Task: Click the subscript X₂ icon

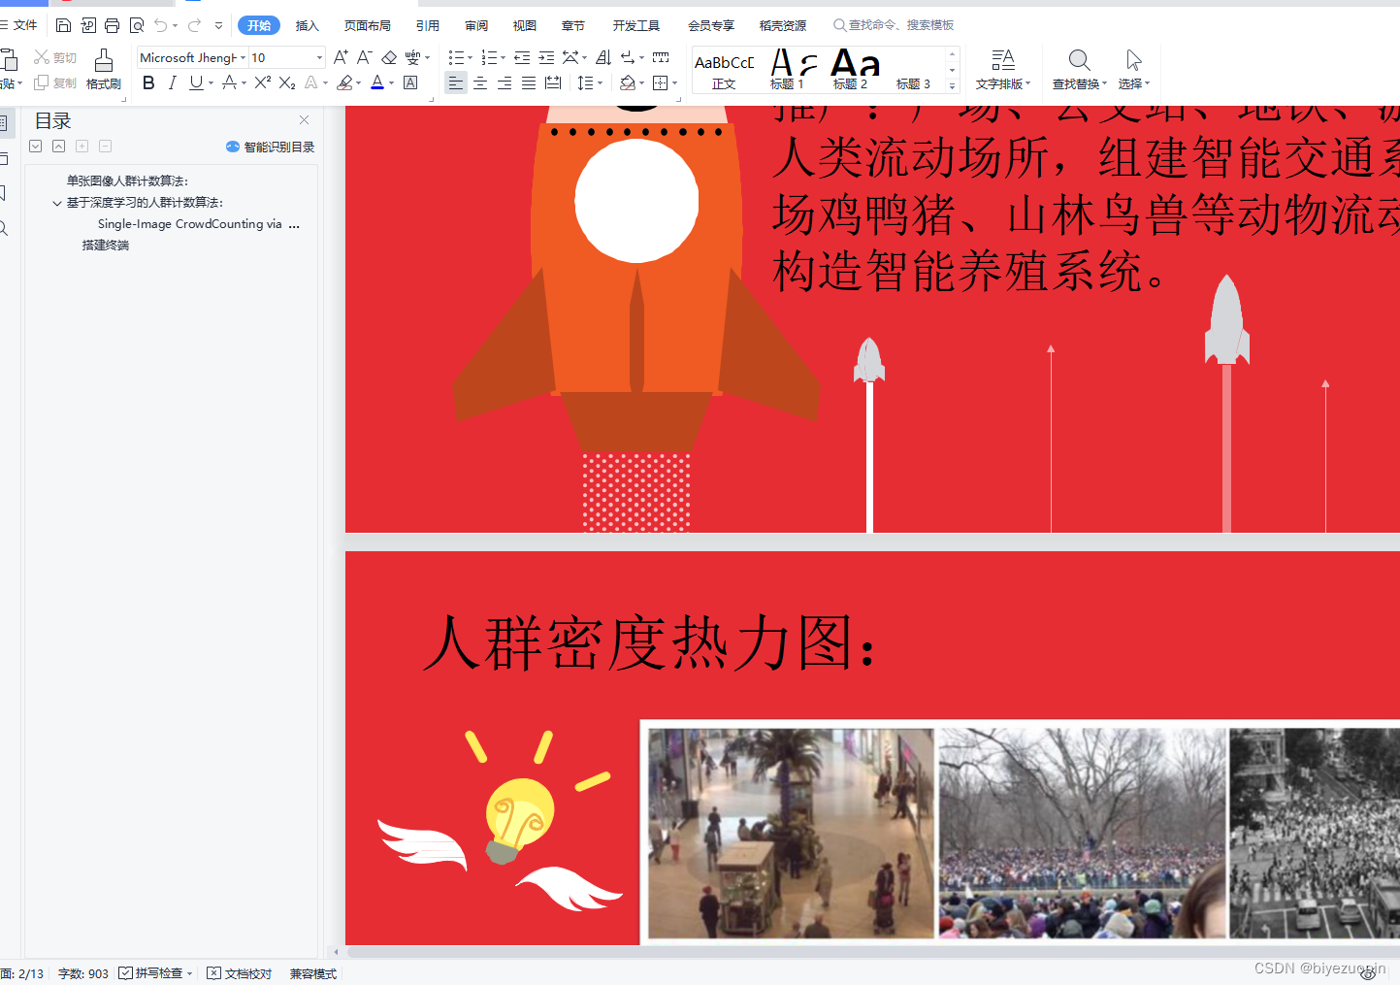Action: tap(286, 83)
